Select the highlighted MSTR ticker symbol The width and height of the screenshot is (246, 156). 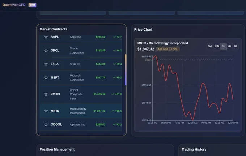pos(55,111)
